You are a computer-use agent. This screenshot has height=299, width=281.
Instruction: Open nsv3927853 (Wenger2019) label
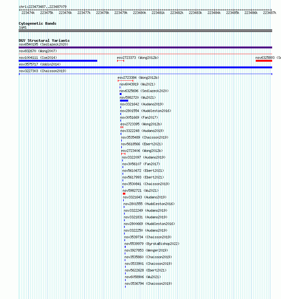point(146,251)
